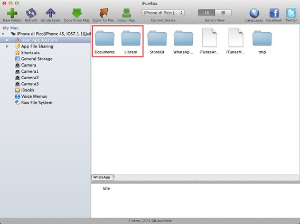The height and width of the screenshot is (224, 300).
Task: Click the New Folder green plus icon
Action: point(12,13)
